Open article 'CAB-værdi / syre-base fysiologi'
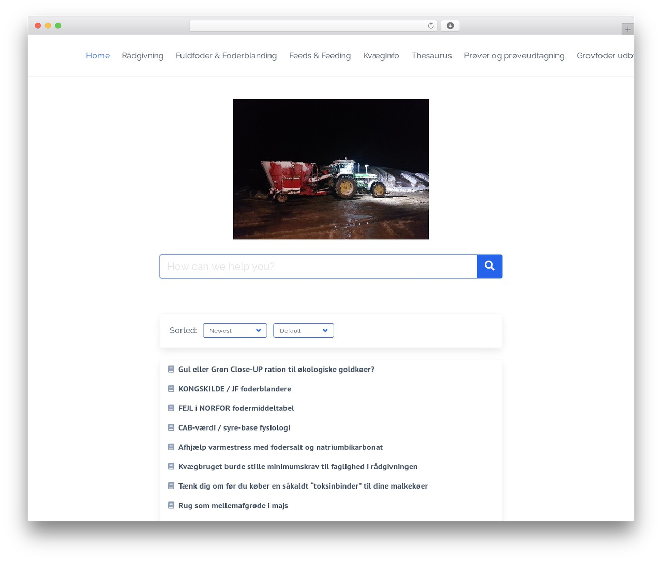This screenshot has width=662, height=561. pyautogui.click(x=234, y=427)
